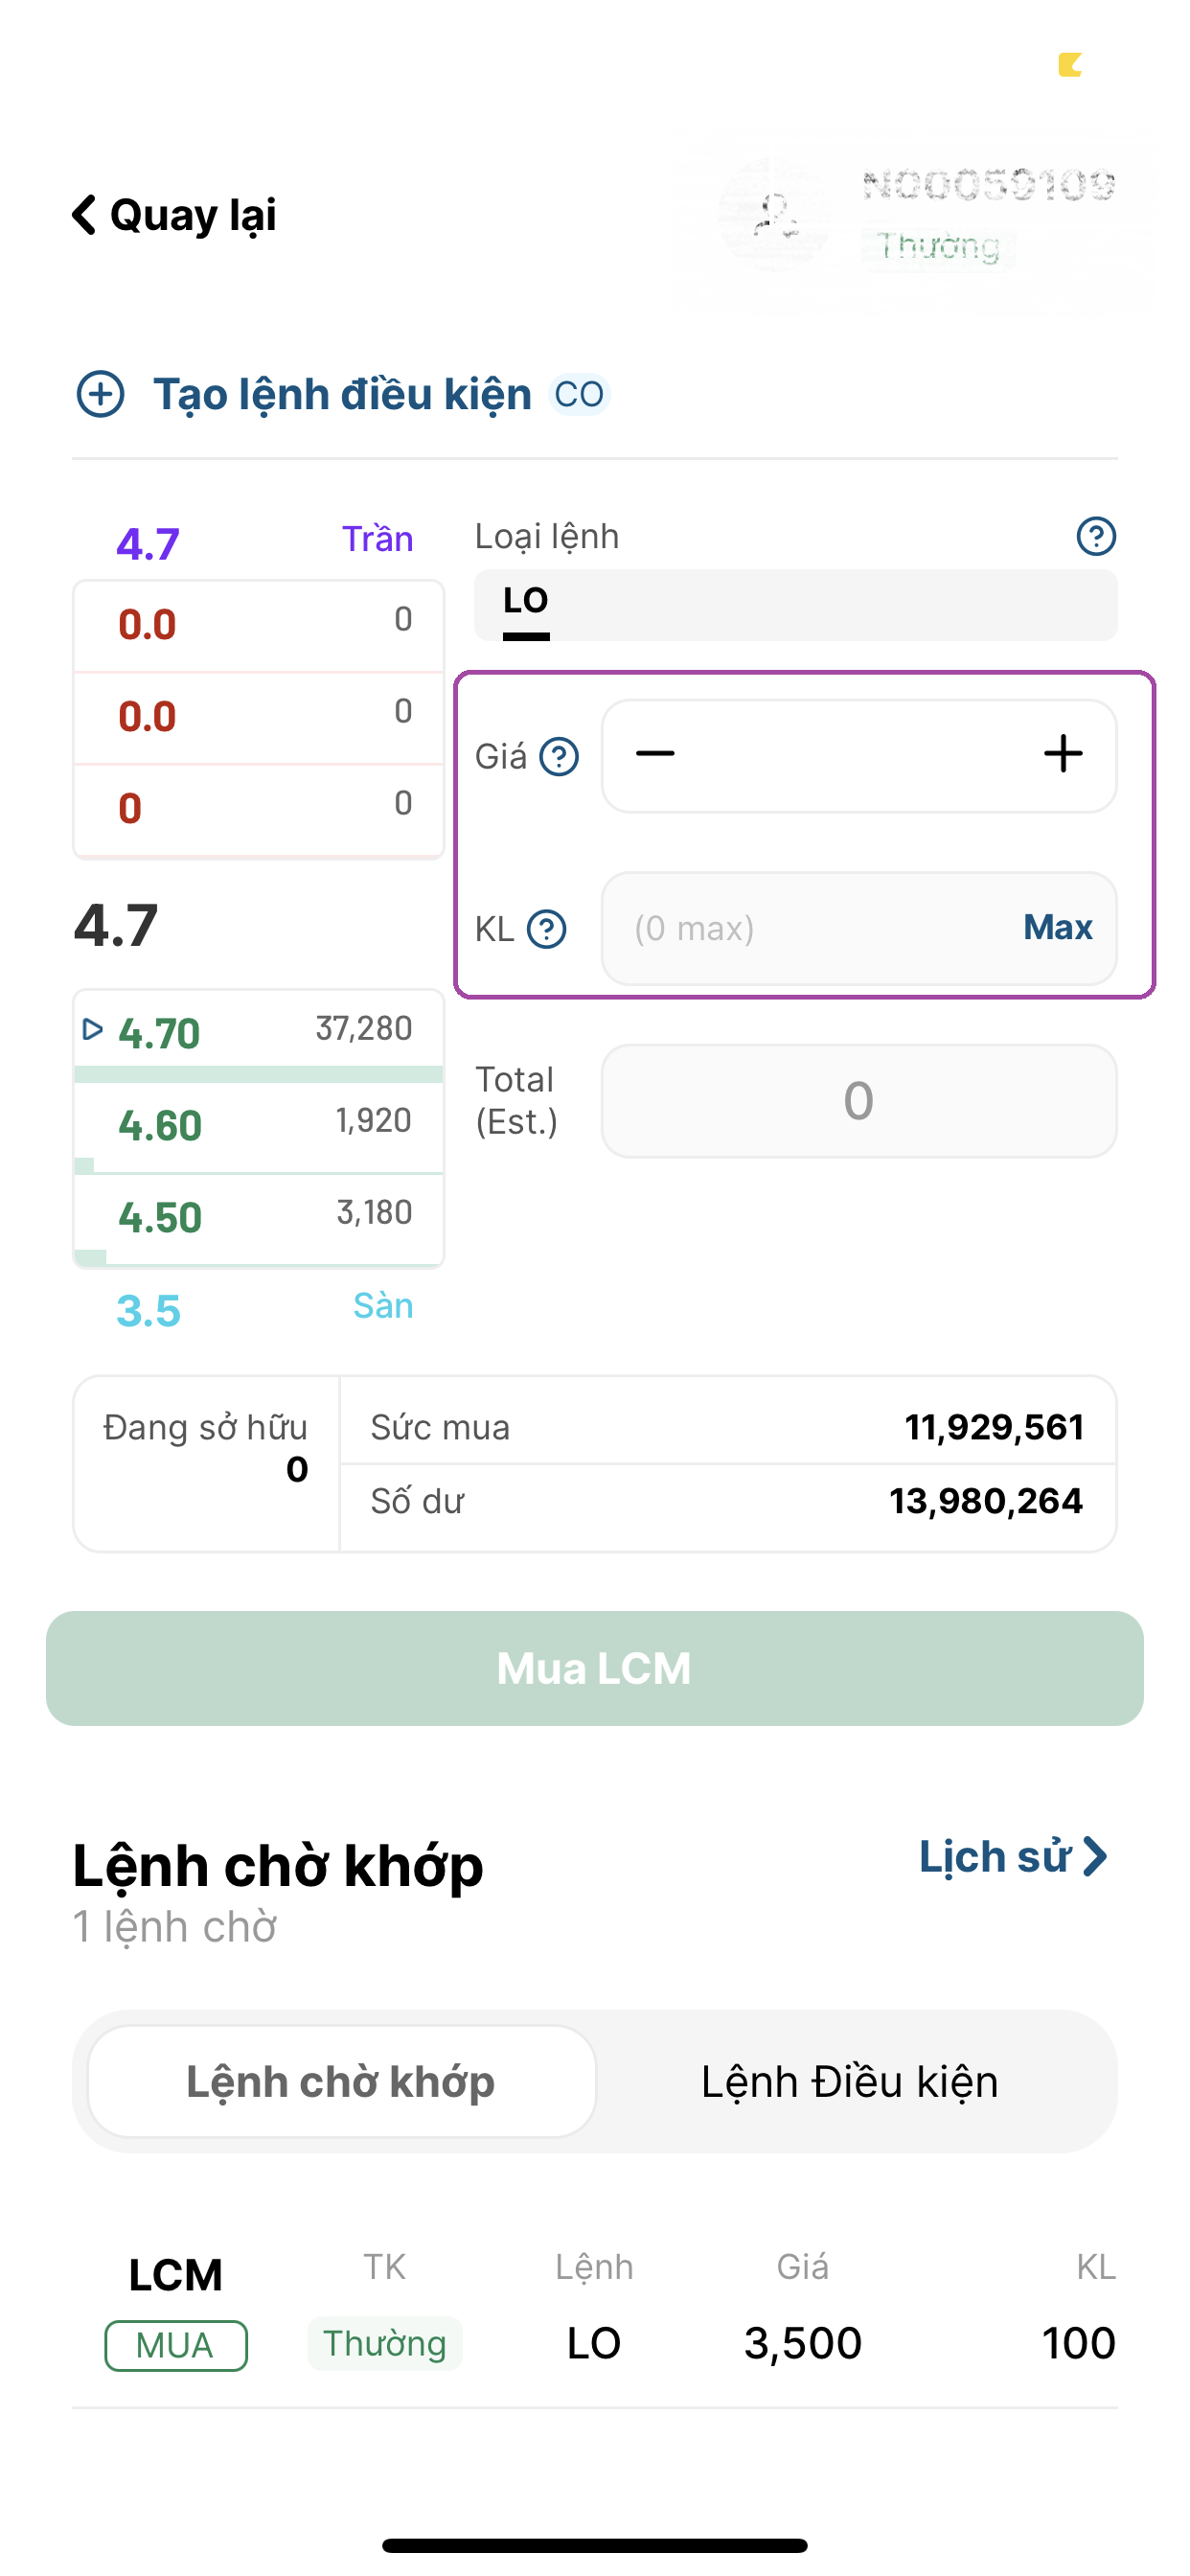Image resolution: width=1190 pixels, height=2576 pixels.
Task: Open Lịch sử order history
Action: (1011, 1857)
